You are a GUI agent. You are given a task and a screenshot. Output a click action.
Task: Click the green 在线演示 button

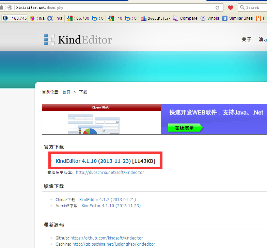185,128
